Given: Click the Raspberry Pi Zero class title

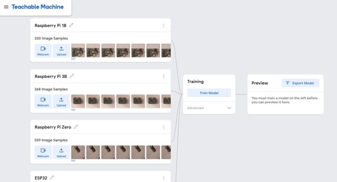Looking at the screenshot, I should pos(53,127).
